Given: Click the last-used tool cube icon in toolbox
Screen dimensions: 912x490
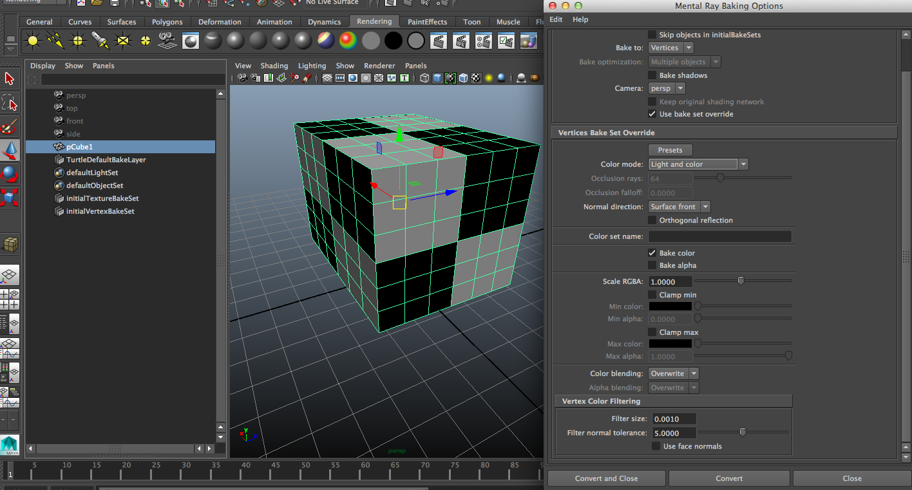Looking at the screenshot, I should 10,245.
